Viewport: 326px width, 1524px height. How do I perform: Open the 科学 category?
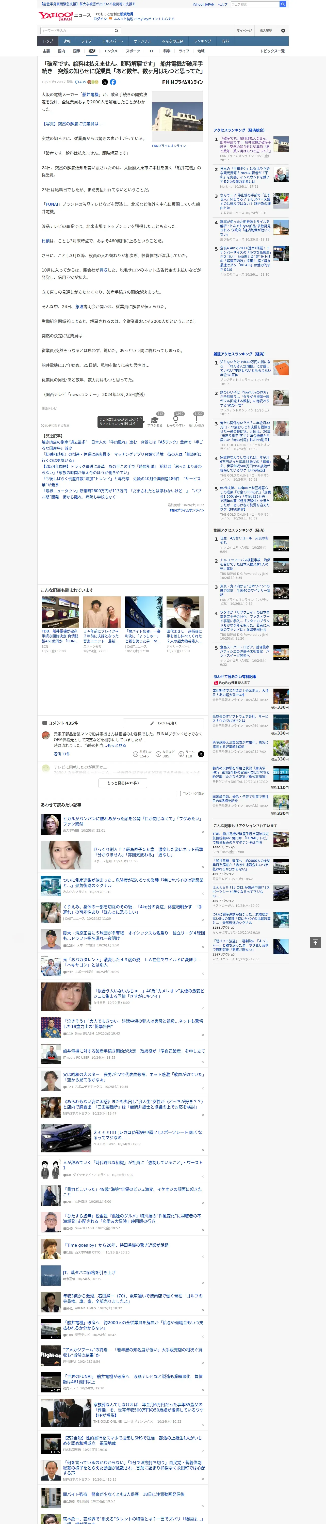click(x=167, y=51)
